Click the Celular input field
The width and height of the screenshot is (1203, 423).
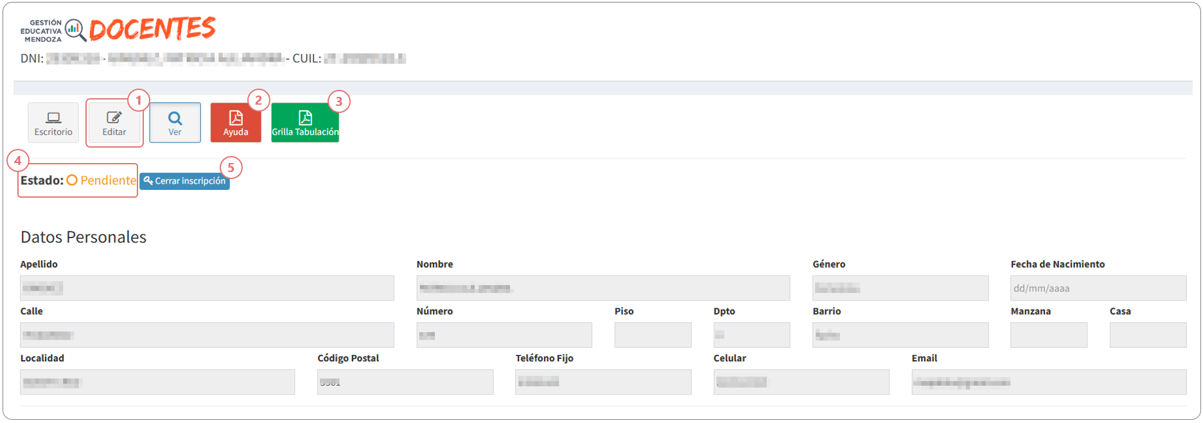tap(802, 382)
